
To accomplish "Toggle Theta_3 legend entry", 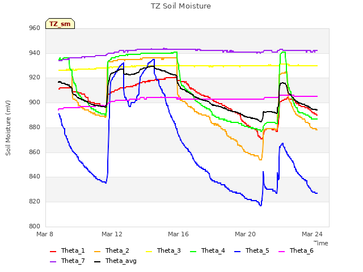I will [x=163, y=250].
